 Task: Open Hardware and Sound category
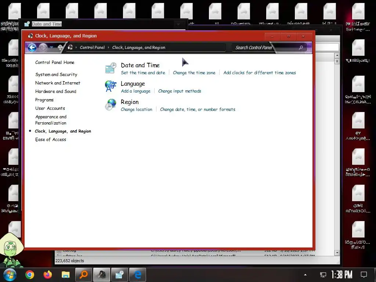click(x=56, y=91)
